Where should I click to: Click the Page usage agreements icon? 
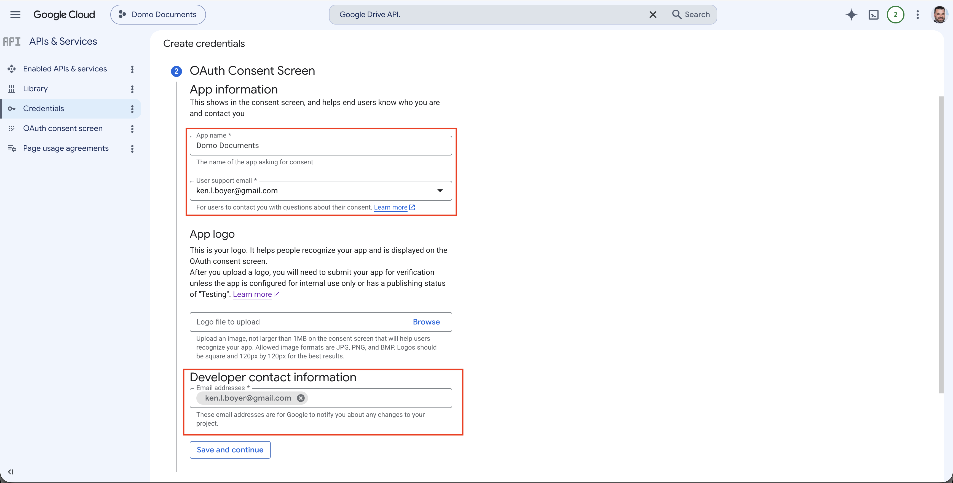pos(12,148)
